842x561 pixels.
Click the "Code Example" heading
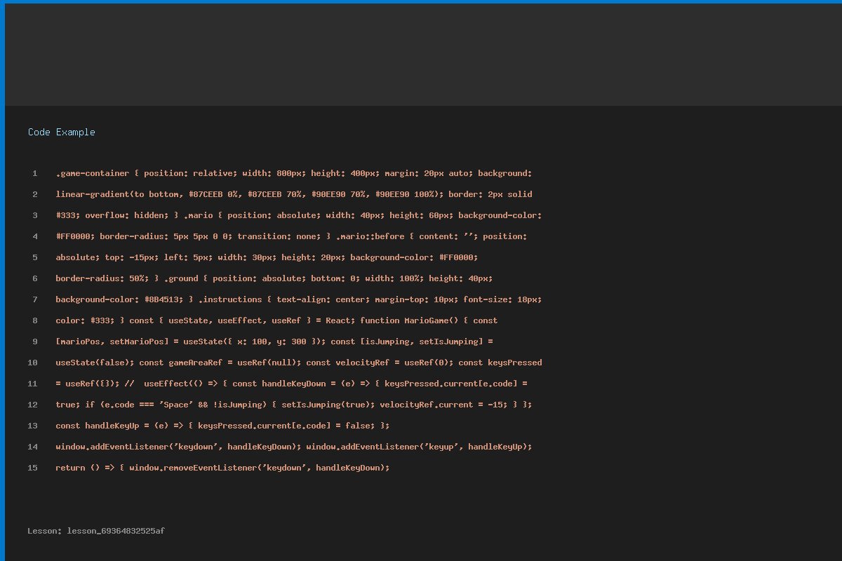62,132
